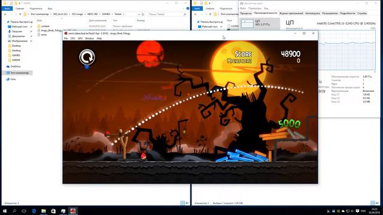Click the red bird next to the slingshot
Screen dimensions: 383x215
tap(144, 156)
